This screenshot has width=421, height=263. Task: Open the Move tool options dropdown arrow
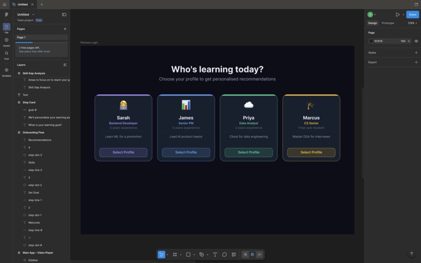tap(167, 255)
